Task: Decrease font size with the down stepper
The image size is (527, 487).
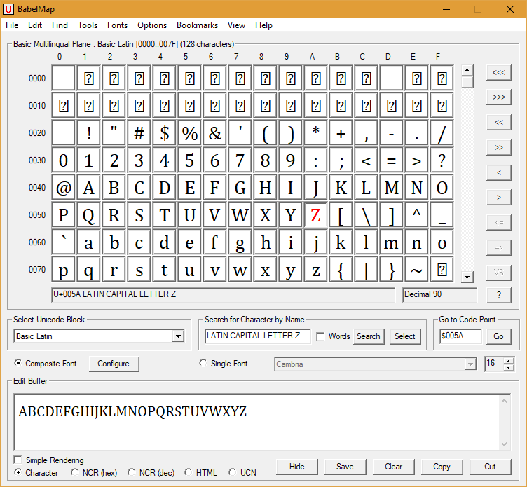Action: [509, 368]
